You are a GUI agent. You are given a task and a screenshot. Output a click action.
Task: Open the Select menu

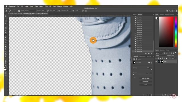tap(41, 6)
